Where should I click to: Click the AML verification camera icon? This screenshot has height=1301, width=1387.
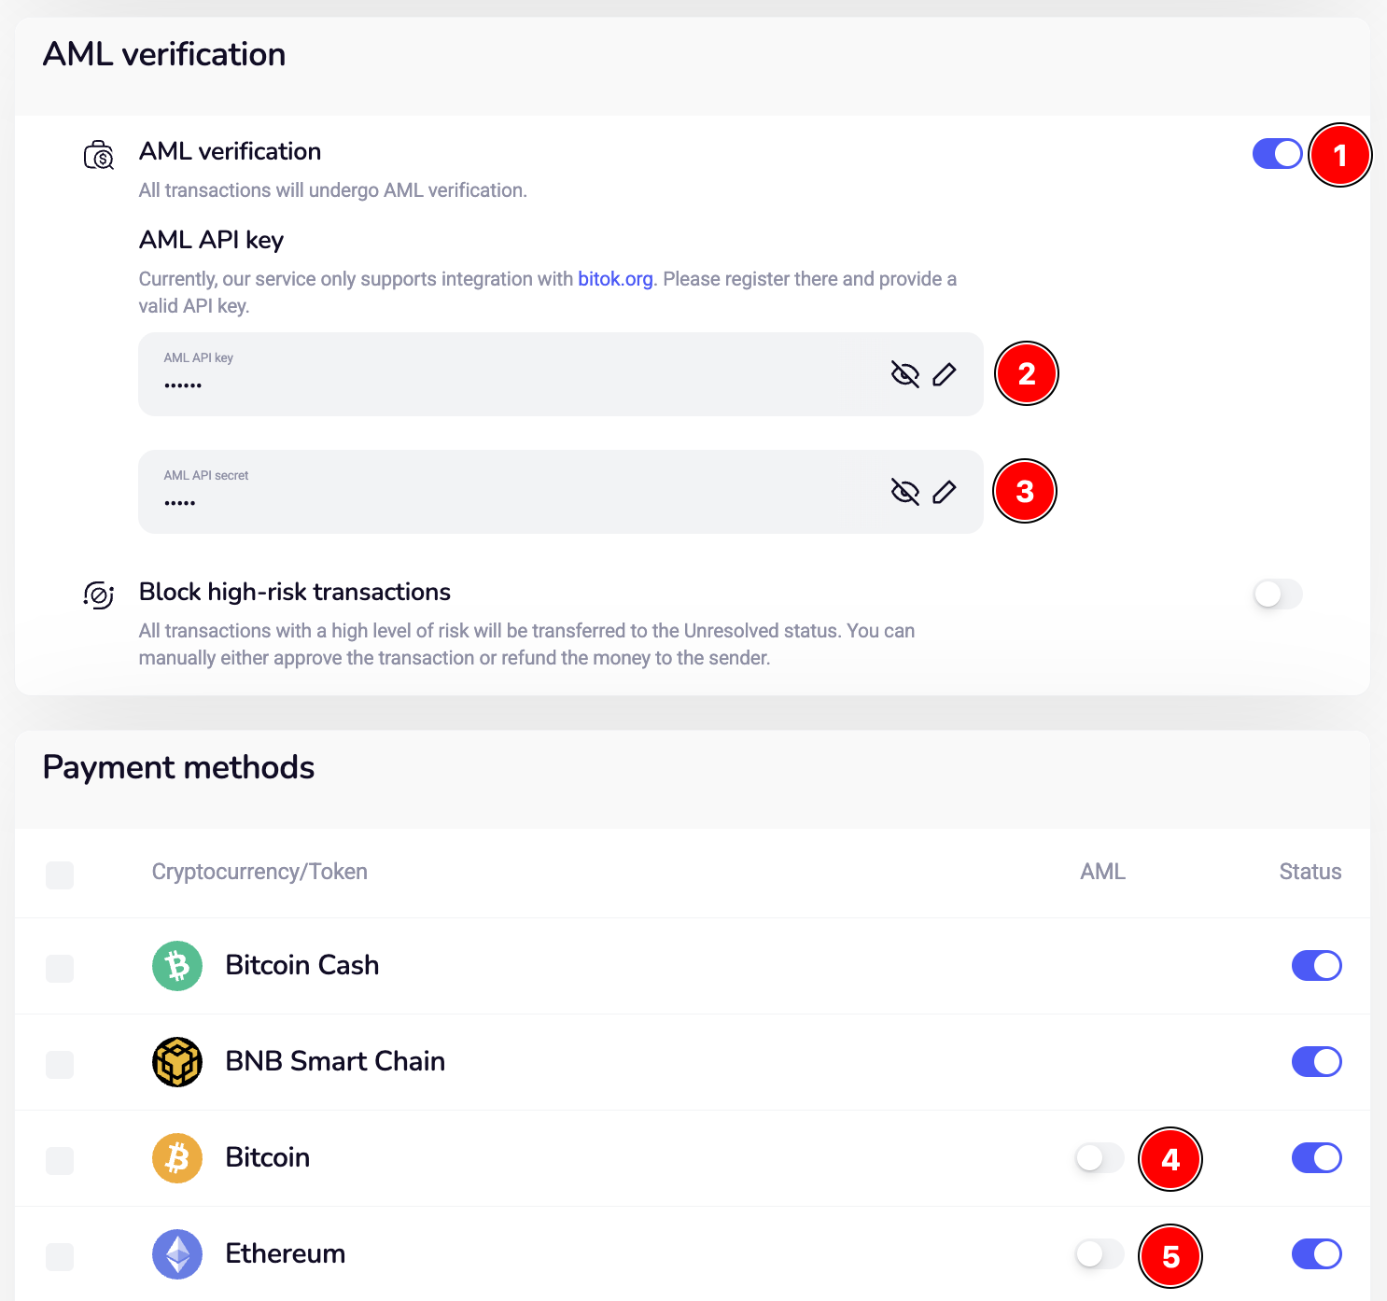pyautogui.click(x=99, y=155)
